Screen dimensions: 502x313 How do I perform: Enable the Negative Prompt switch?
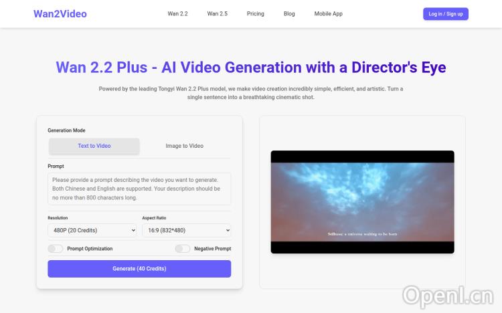[183, 249]
